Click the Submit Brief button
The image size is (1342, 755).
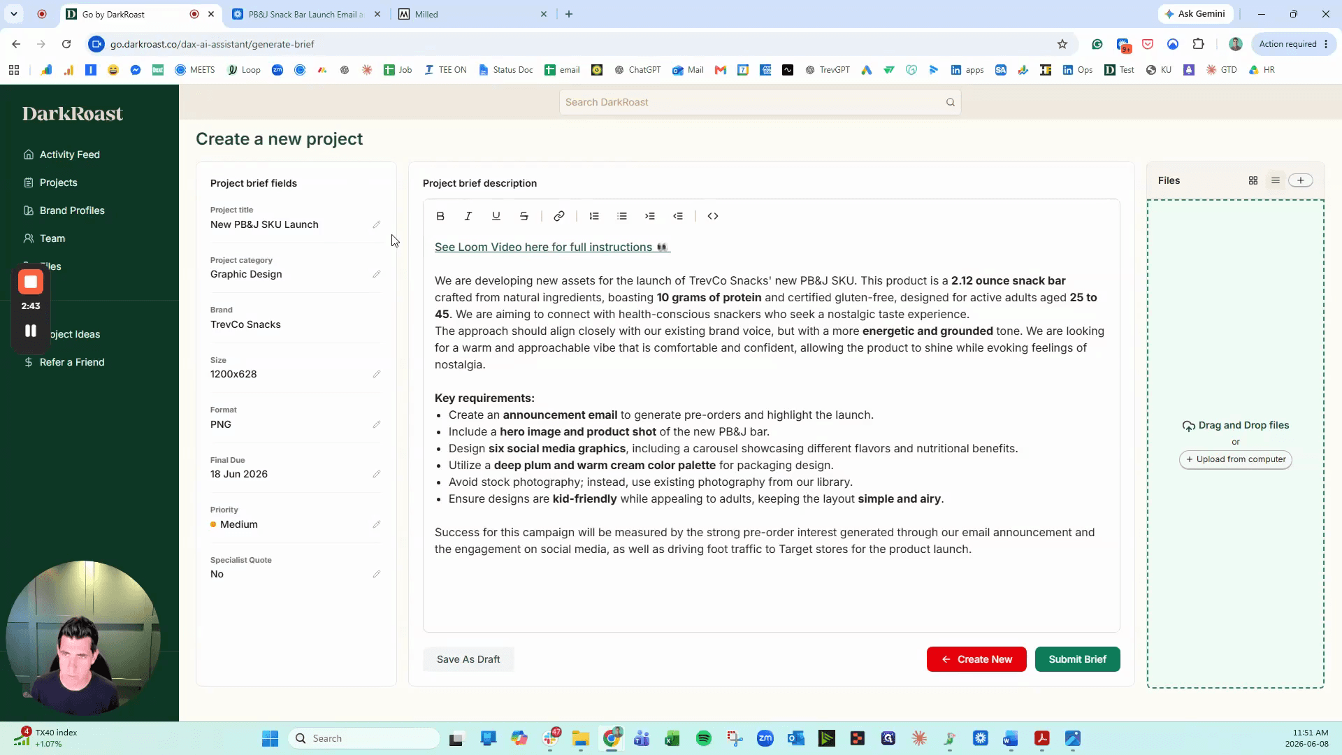coord(1077,659)
